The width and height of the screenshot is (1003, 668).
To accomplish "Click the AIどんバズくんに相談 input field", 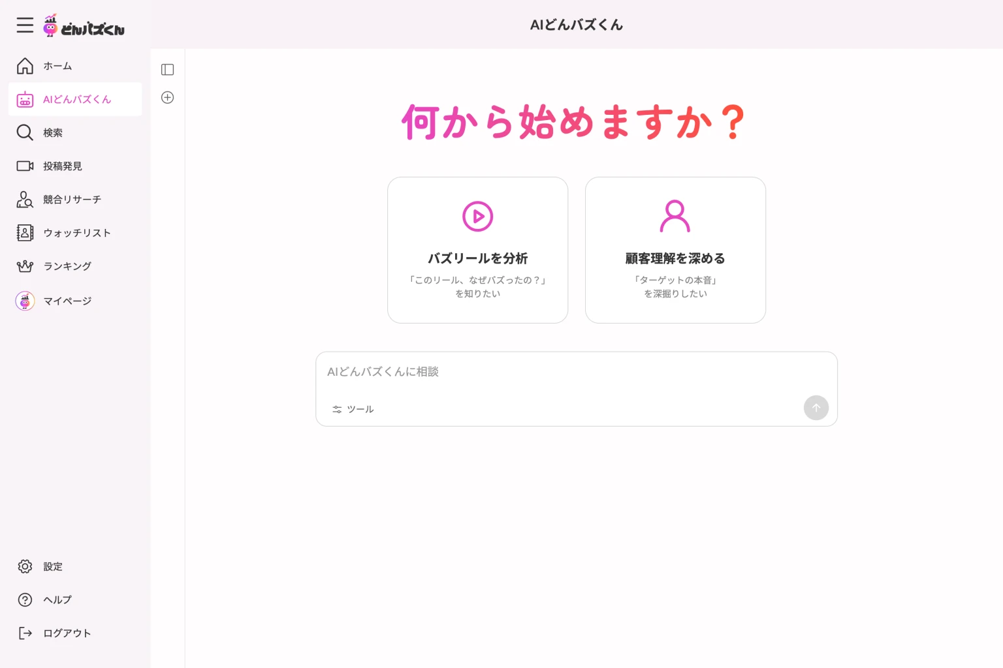I will (577, 372).
